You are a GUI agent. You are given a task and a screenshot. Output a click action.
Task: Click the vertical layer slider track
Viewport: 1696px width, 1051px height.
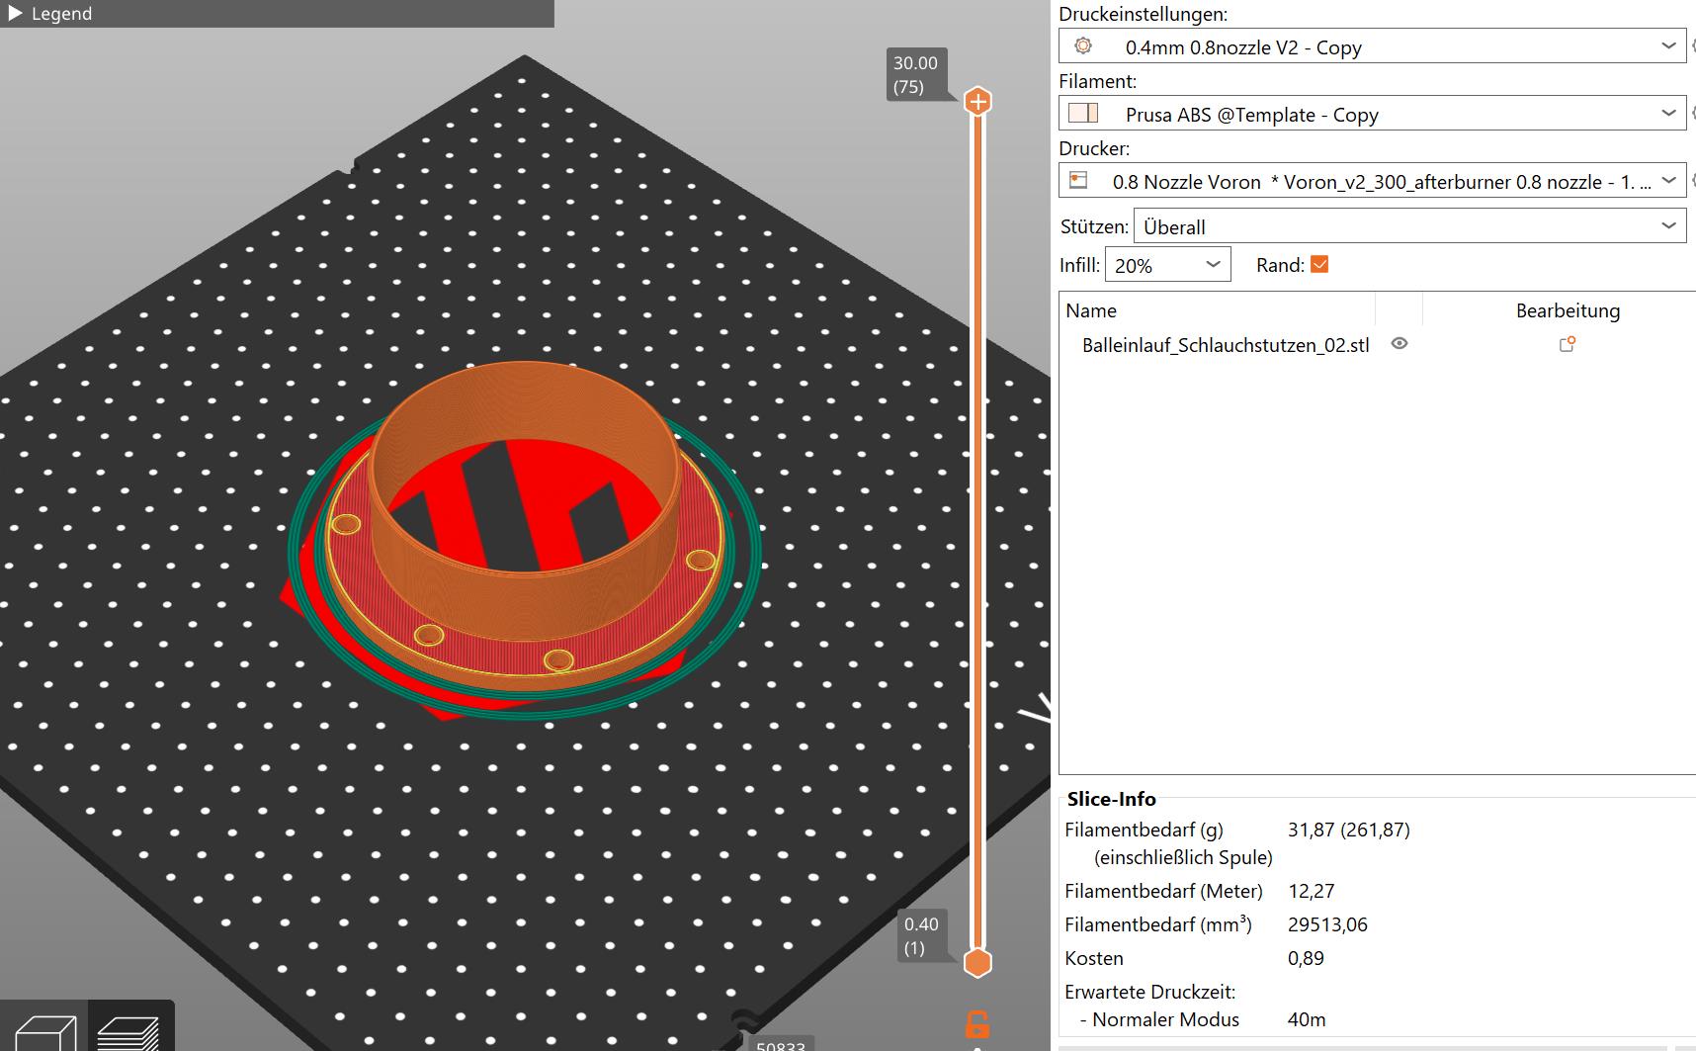(x=977, y=531)
